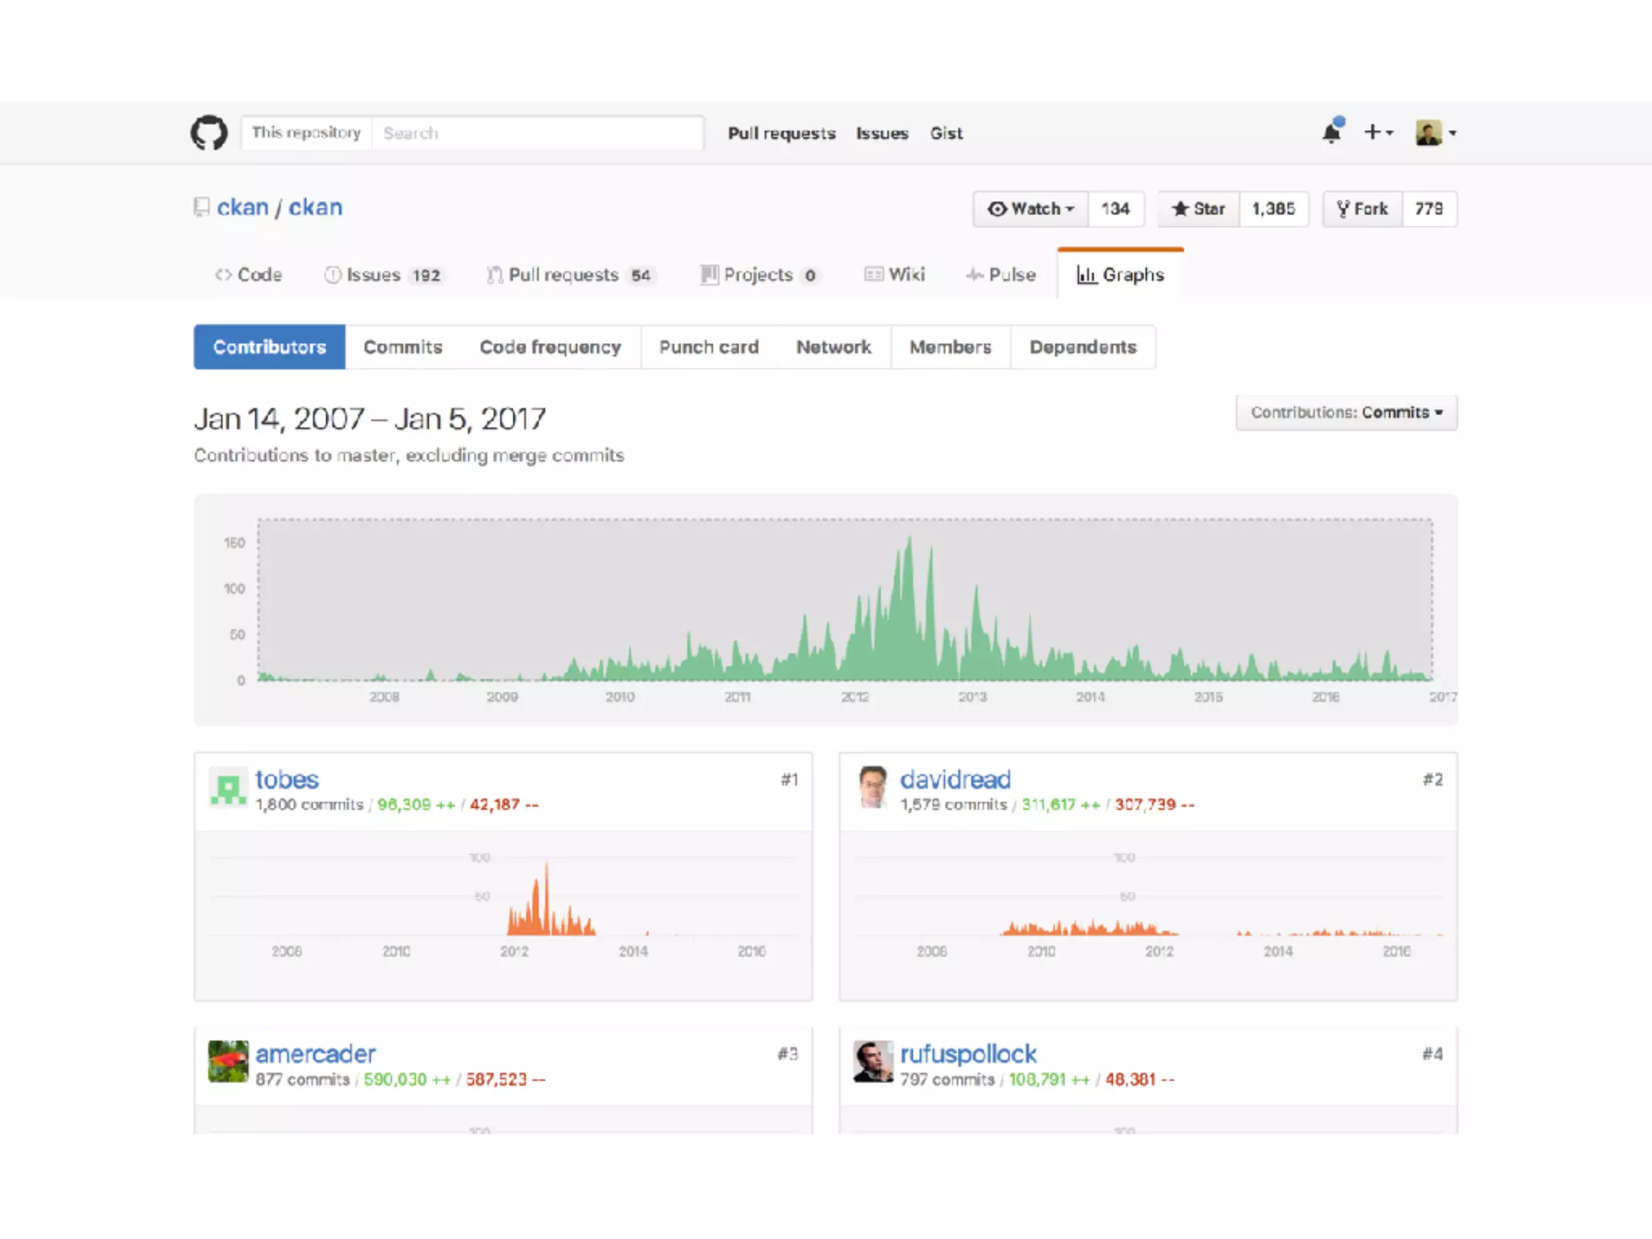The height and width of the screenshot is (1239, 1652).
Task: Open the tobes contributor profile link
Action: click(x=286, y=779)
